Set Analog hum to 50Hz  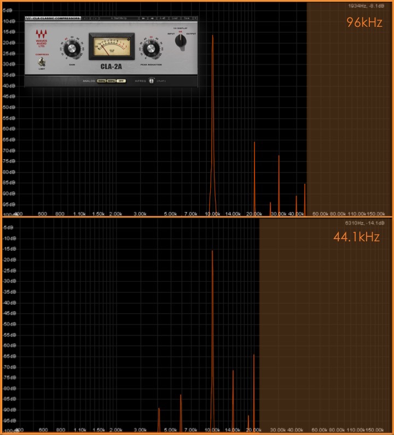point(102,81)
